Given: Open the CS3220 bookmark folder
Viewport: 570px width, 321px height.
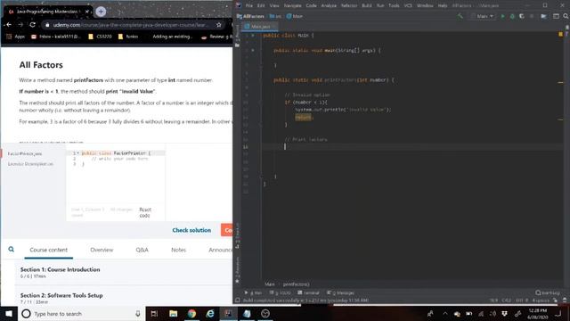Looking at the screenshot, I should pyautogui.click(x=100, y=37).
